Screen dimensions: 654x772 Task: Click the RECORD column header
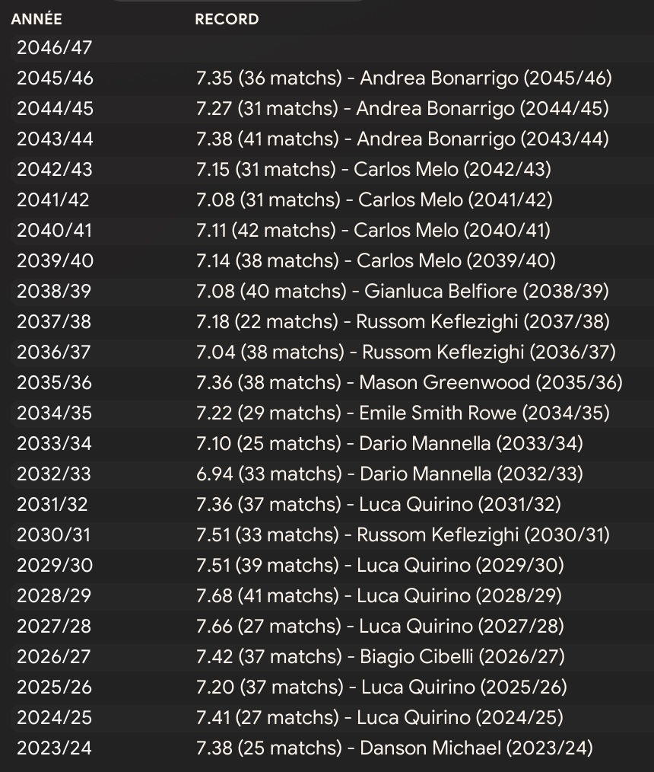tap(227, 19)
